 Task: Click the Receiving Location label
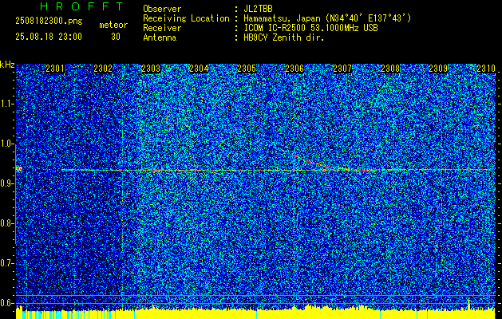186,18
